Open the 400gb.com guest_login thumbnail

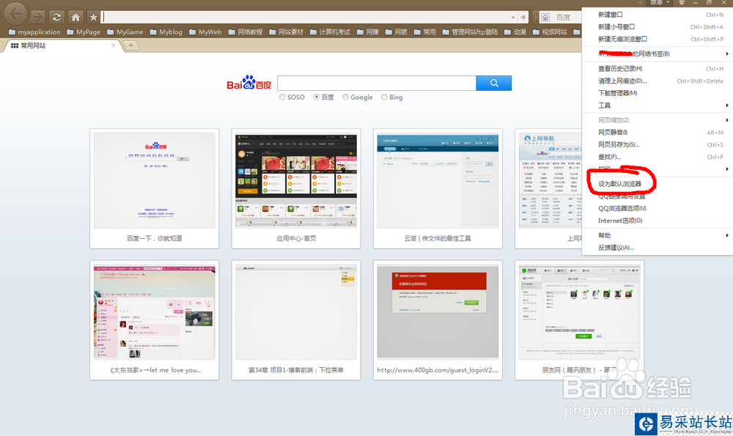(x=438, y=320)
